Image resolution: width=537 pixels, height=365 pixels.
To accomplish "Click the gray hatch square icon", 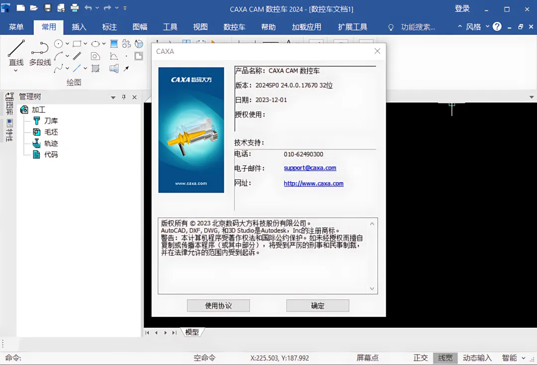I will tap(95, 69).
